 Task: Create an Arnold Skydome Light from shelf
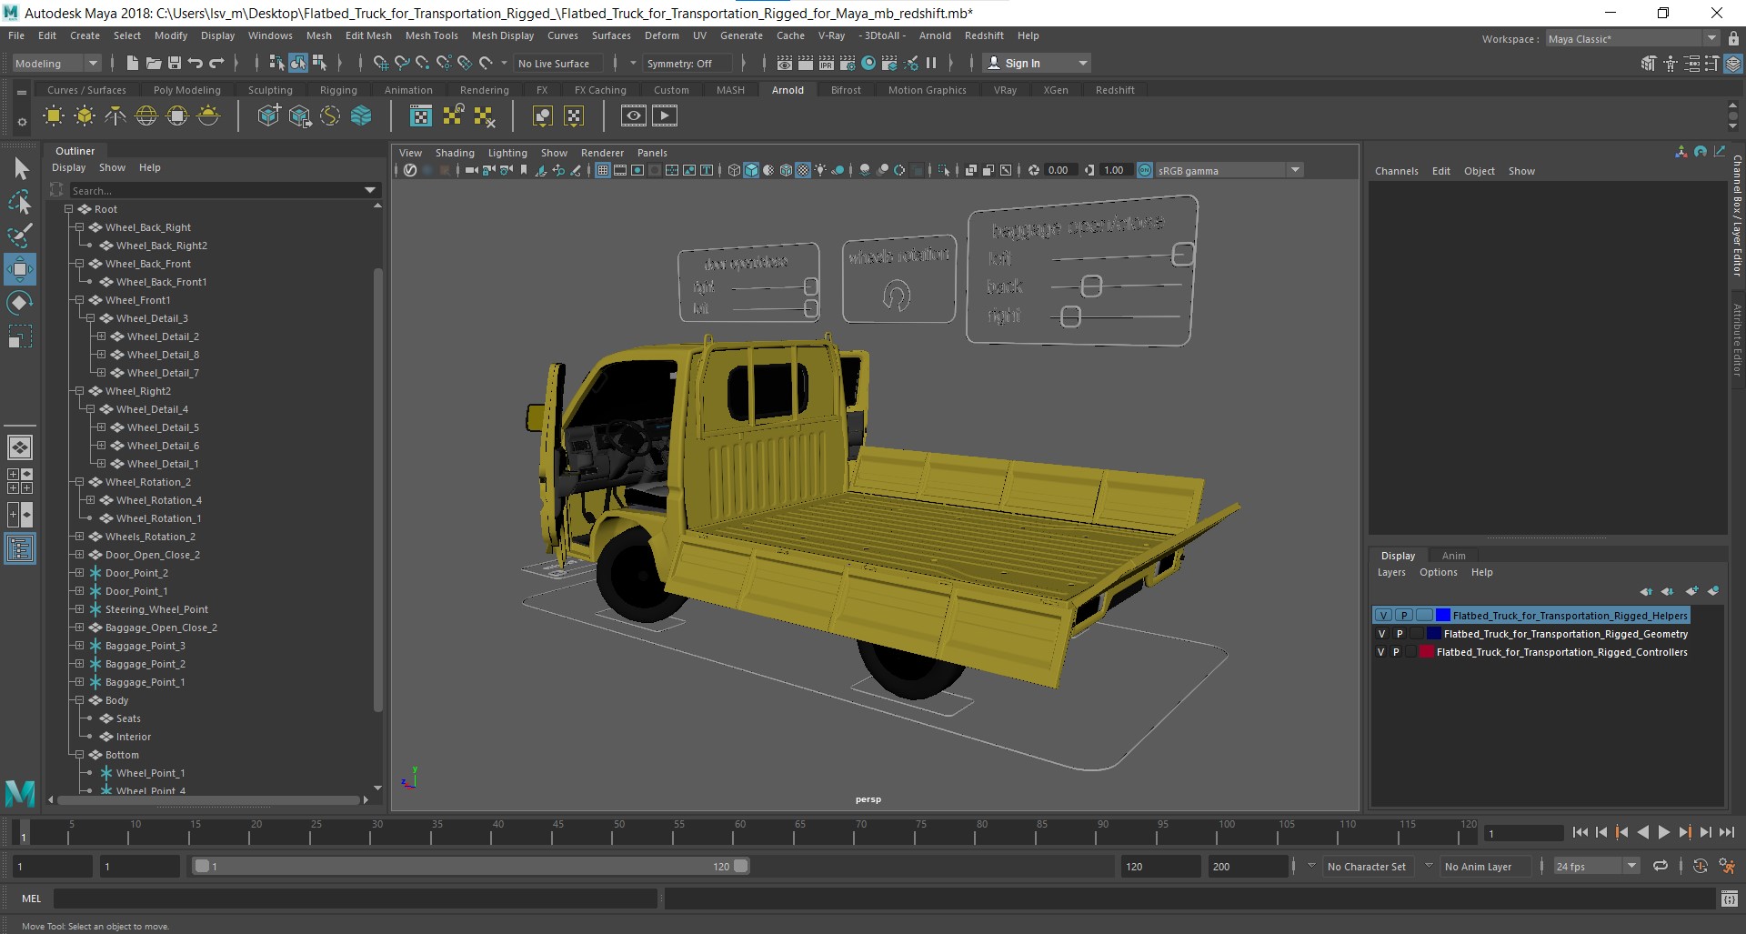pyautogui.click(x=146, y=115)
